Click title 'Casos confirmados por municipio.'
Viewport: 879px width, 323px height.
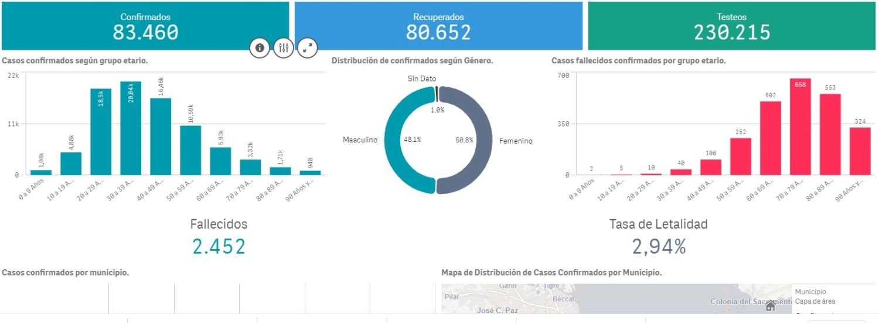click(x=66, y=273)
